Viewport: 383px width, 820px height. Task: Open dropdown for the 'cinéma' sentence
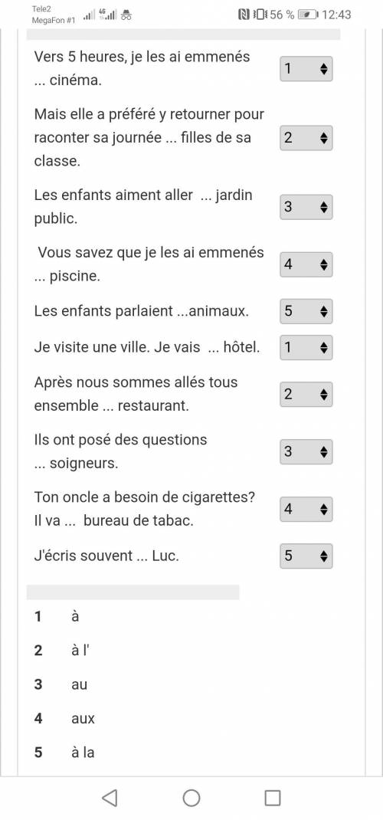coord(306,69)
